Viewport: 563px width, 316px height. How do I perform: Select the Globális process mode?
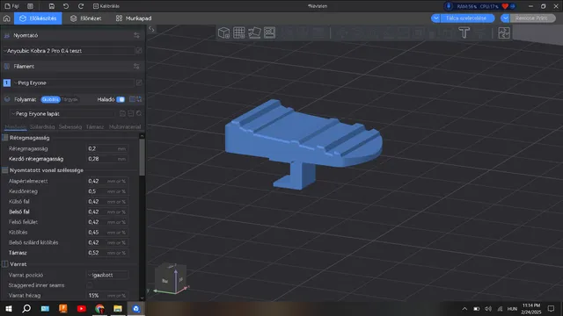[x=50, y=99]
